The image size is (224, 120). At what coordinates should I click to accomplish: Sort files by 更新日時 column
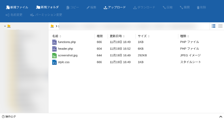click(124, 36)
